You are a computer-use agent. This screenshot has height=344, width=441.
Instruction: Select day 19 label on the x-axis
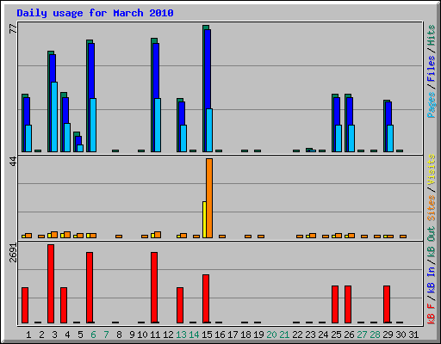(258, 335)
